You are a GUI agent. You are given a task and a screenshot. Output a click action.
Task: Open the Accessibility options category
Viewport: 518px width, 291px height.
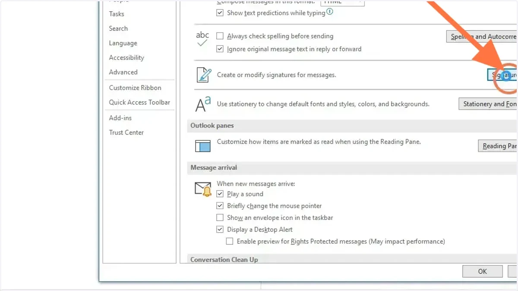(126, 58)
